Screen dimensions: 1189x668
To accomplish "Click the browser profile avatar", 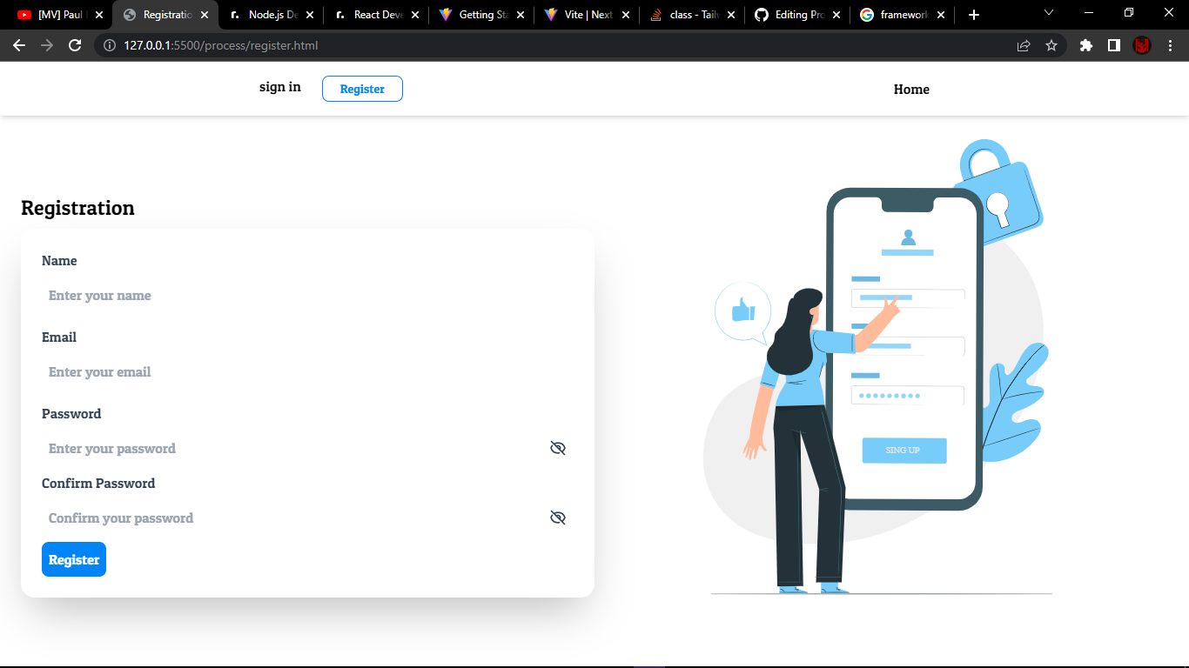I will [x=1142, y=45].
